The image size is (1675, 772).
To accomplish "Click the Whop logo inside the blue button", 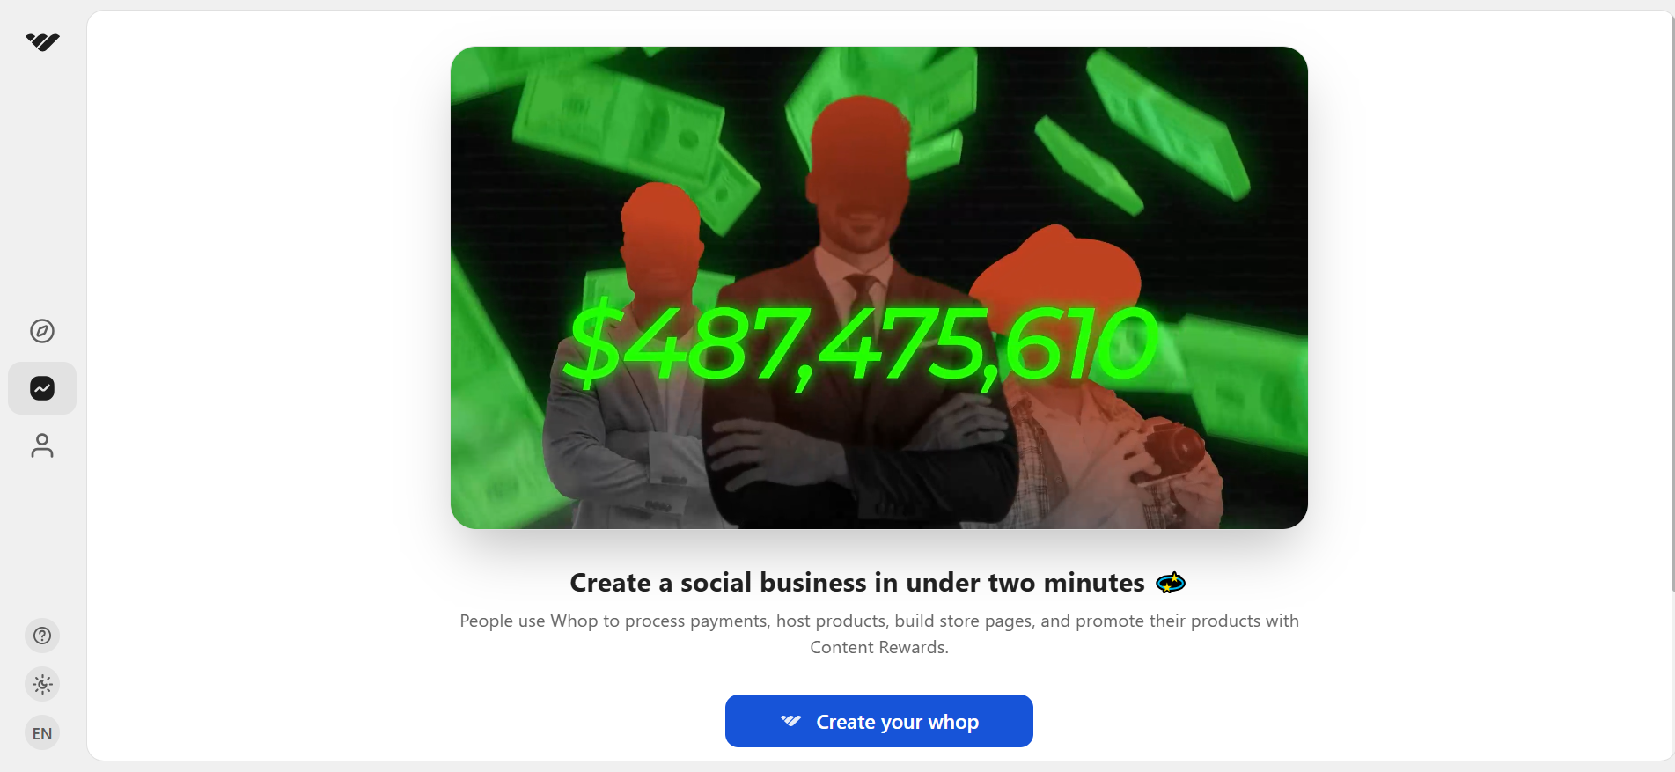I will (790, 721).
